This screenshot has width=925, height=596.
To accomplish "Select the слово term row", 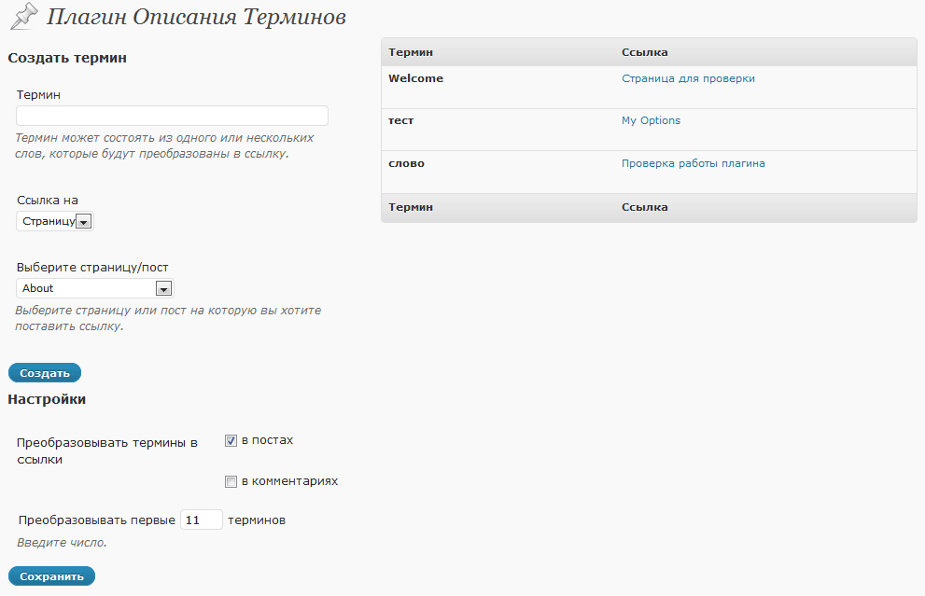I will tap(649, 173).
